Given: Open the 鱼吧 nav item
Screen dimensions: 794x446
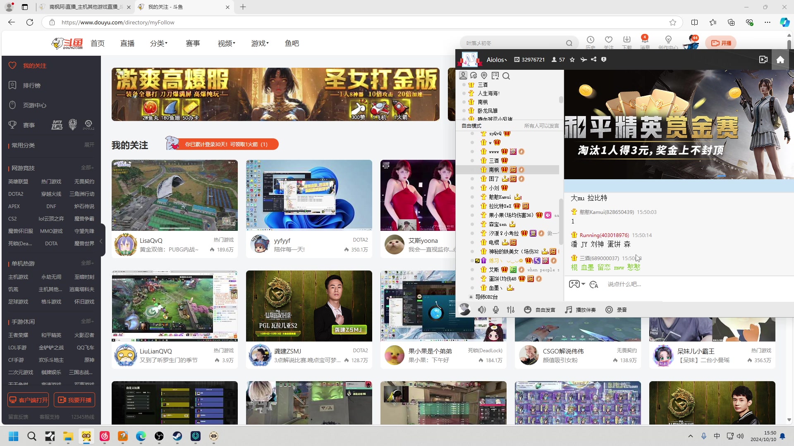Looking at the screenshot, I should click(x=292, y=43).
